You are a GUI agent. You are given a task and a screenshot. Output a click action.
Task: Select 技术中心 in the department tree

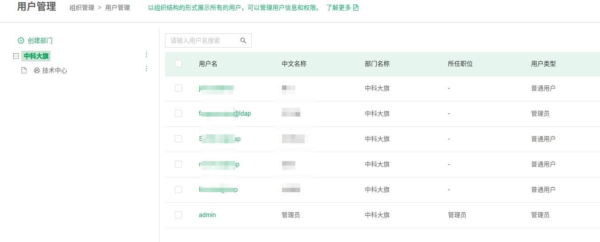55,70
